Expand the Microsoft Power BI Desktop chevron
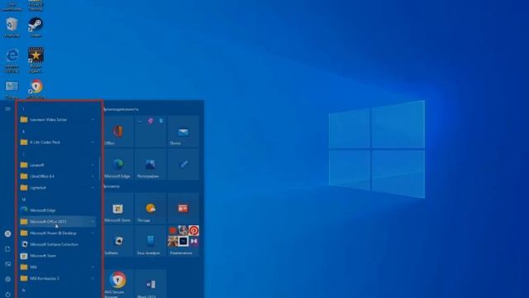This screenshot has height=298, width=529. 93,233
